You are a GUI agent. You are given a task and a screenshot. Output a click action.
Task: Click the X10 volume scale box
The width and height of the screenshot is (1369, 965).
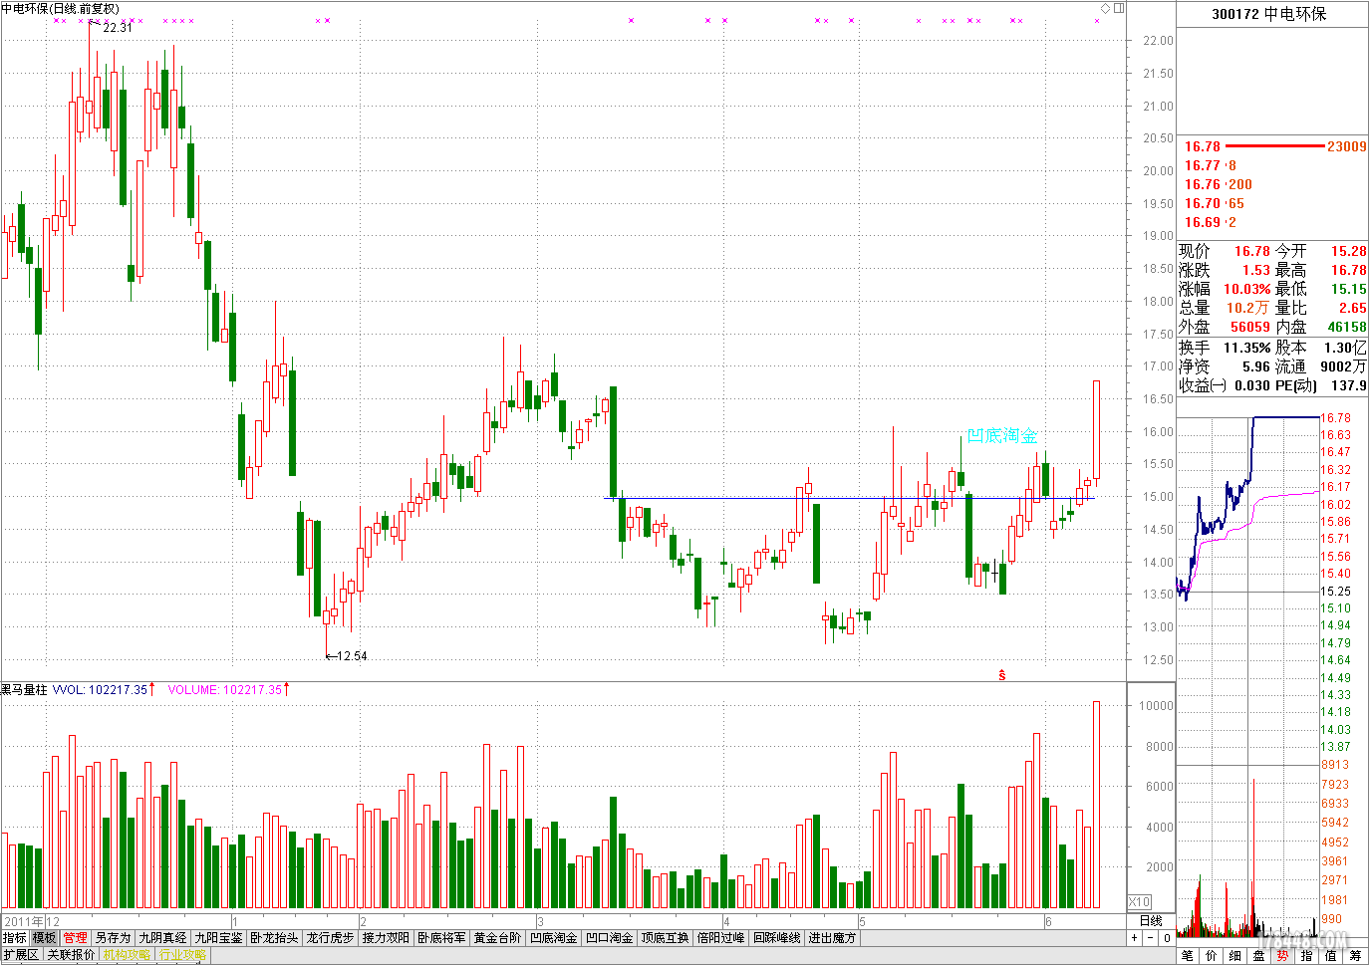[x=1139, y=902]
